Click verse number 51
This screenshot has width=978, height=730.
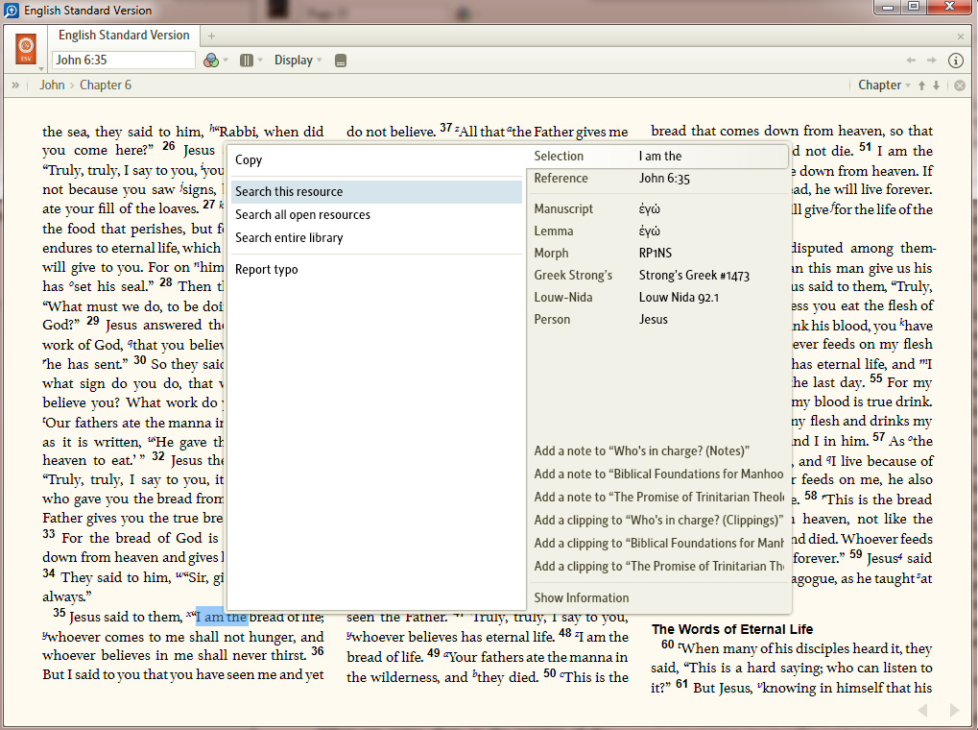click(x=865, y=147)
